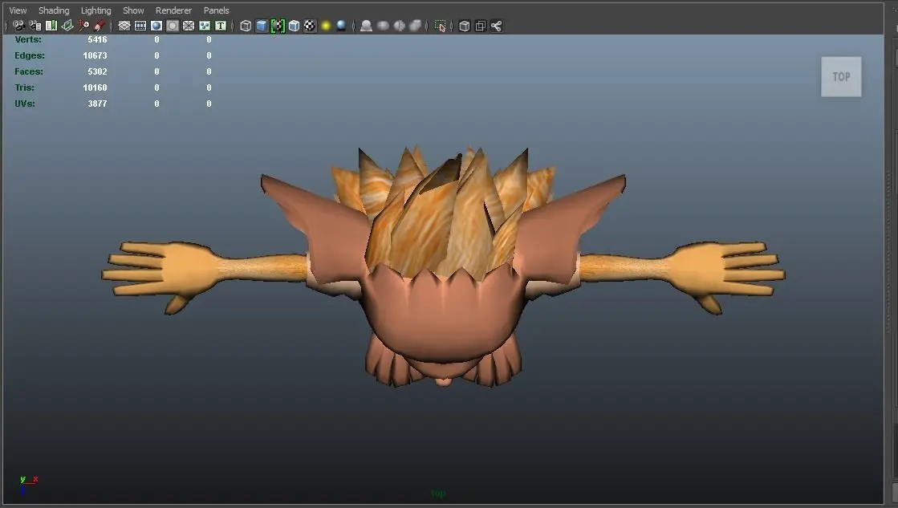Screen dimensions: 898x508
Task: Toggle the X-Ray display icon
Action: click(465, 26)
